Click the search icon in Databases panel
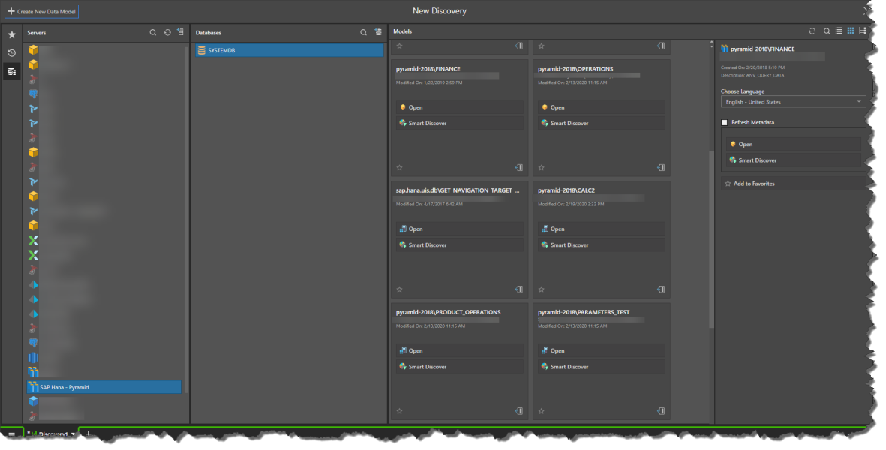Viewport: 886px width, 450px height. pos(364,32)
